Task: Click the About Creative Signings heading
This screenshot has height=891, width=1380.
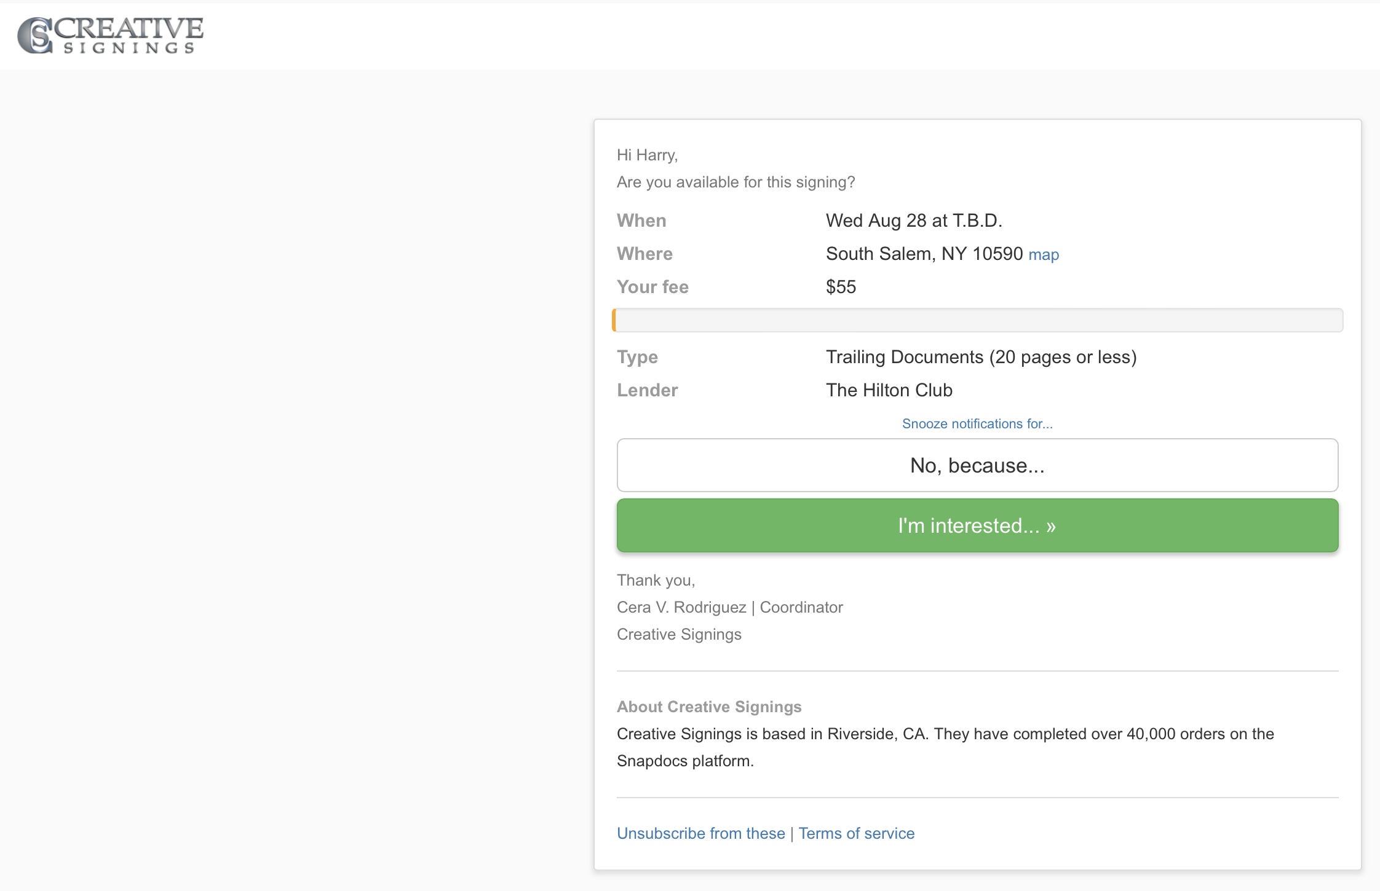Action: (709, 707)
